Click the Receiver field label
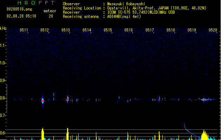 (x=71, y=12)
